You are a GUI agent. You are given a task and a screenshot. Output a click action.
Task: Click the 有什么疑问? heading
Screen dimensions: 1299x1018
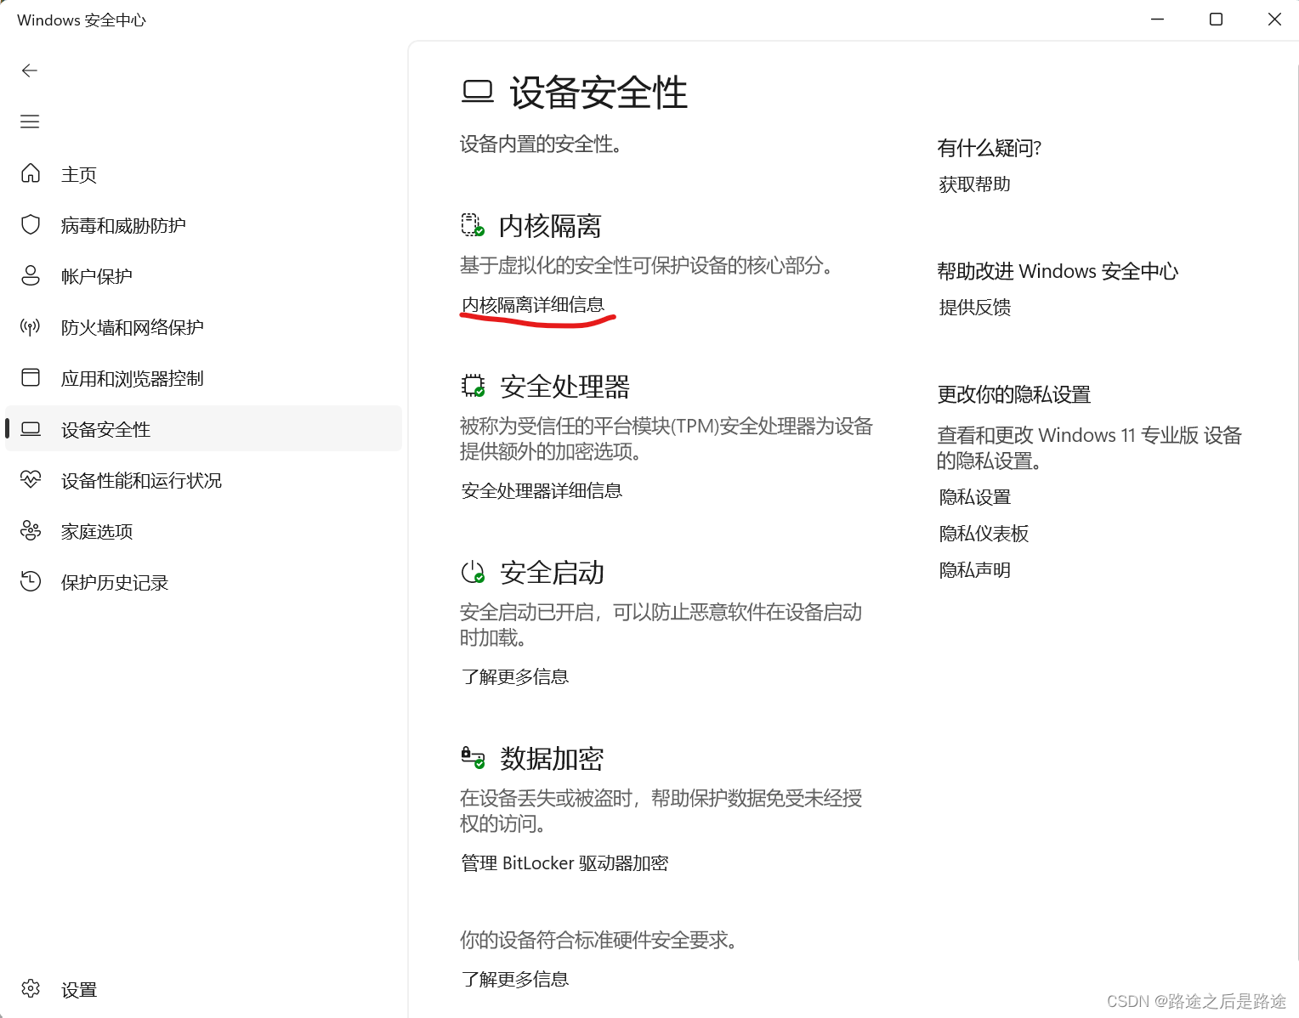pos(990,148)
